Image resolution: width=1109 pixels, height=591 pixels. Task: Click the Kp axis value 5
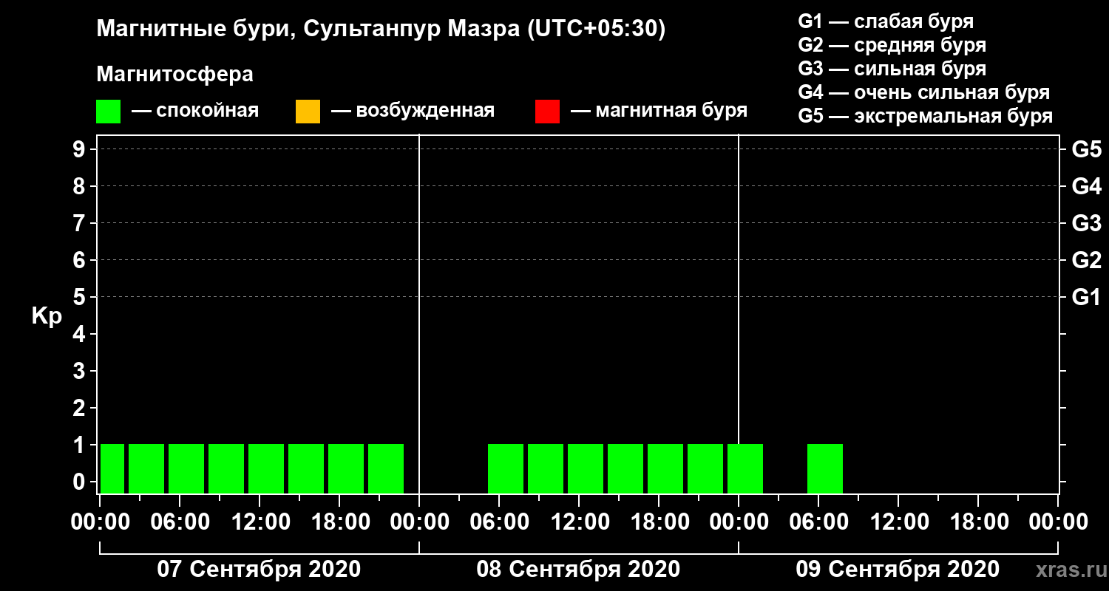pyautogui.click(x=81, y=297)
